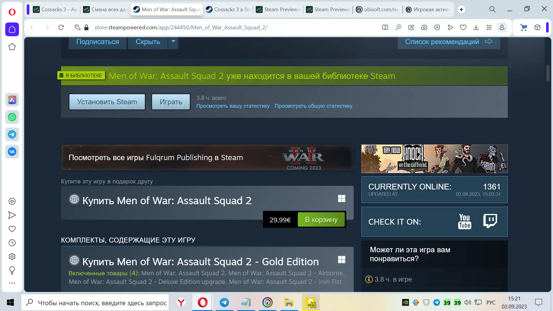
Task: Open easy setup sliders icon
Action: 489,27
